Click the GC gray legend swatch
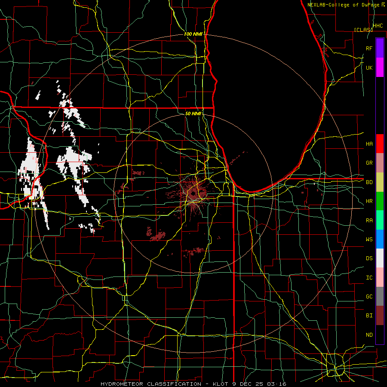This screenshot has width=387, height=387. [x=380, y=296]
